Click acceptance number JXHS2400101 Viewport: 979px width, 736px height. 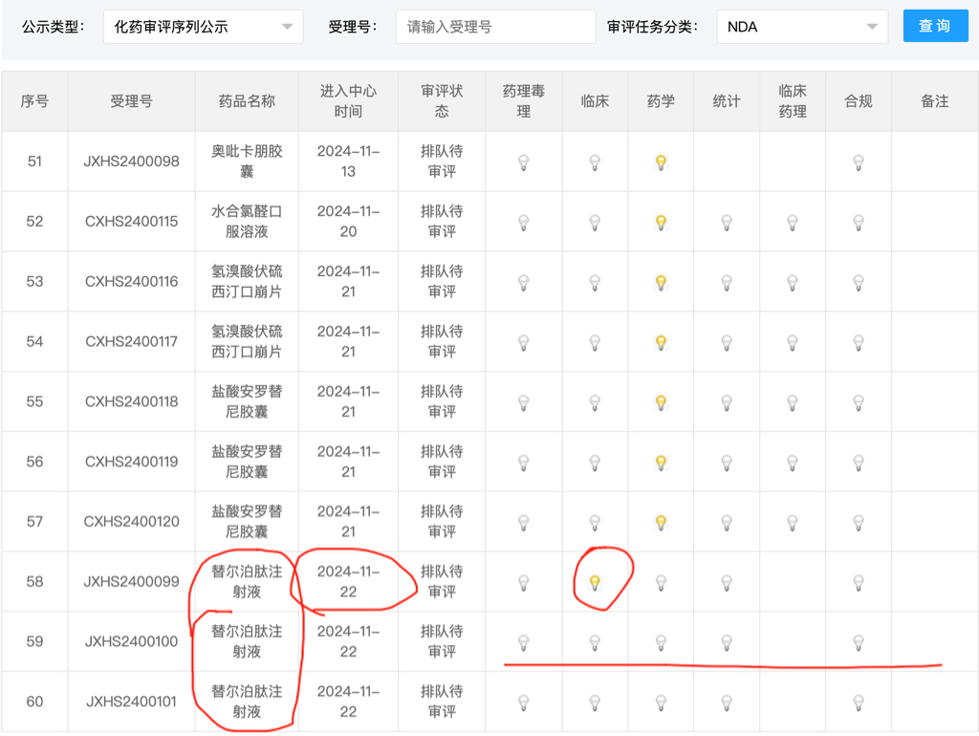pyautogui.click(x=131, y=702)
